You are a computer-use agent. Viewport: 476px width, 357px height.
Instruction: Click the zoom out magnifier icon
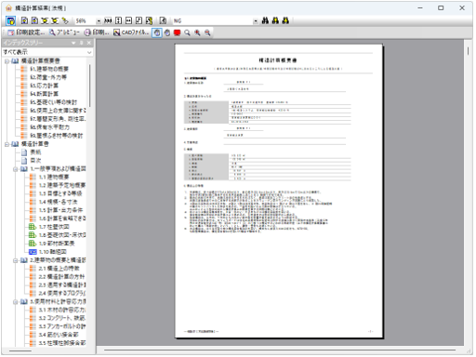click(207, 33)
